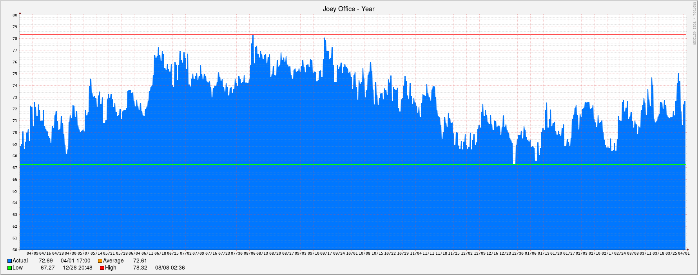
Task: Click the green Low legend swatch
Action: (x=9, y=268)
